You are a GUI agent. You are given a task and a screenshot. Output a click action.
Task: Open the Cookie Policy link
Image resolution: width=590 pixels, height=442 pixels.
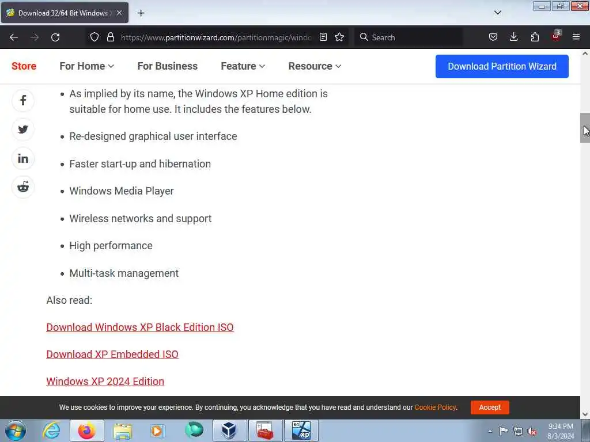tap(435, 407)
